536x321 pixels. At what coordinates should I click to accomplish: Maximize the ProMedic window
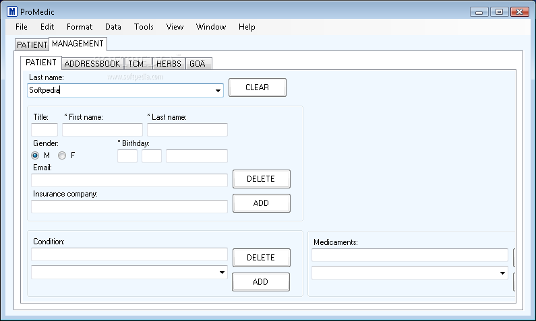point(499,12)
